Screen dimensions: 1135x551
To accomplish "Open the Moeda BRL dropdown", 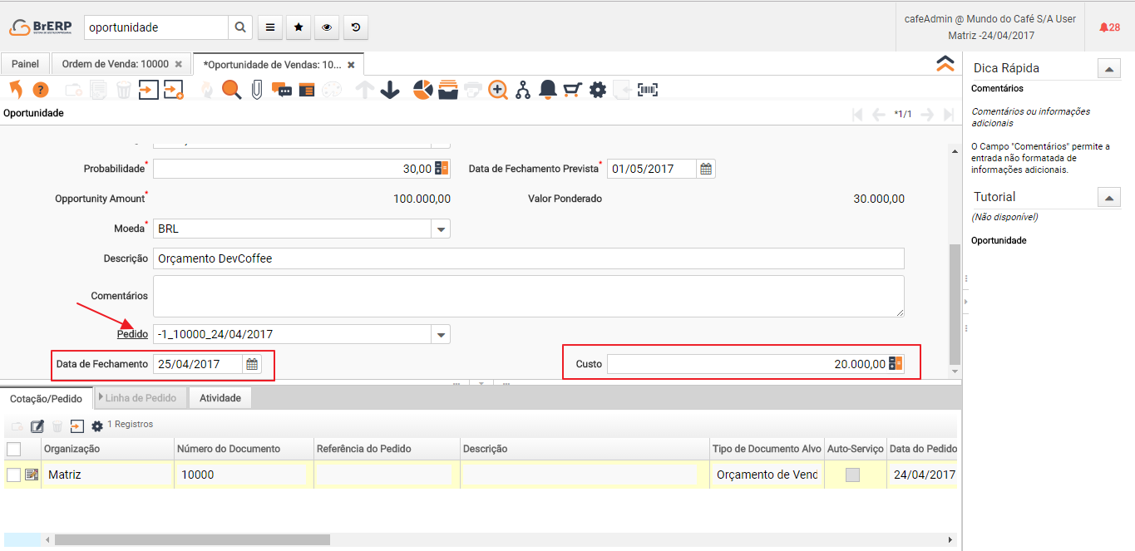I will click(x=441, y=229).
